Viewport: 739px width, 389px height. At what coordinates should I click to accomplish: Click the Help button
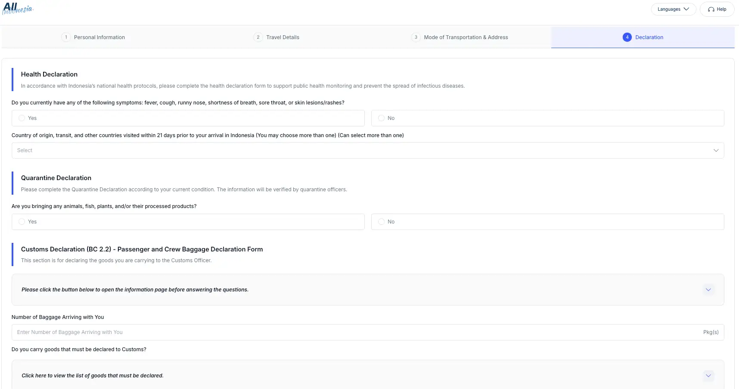click(717, 9)
